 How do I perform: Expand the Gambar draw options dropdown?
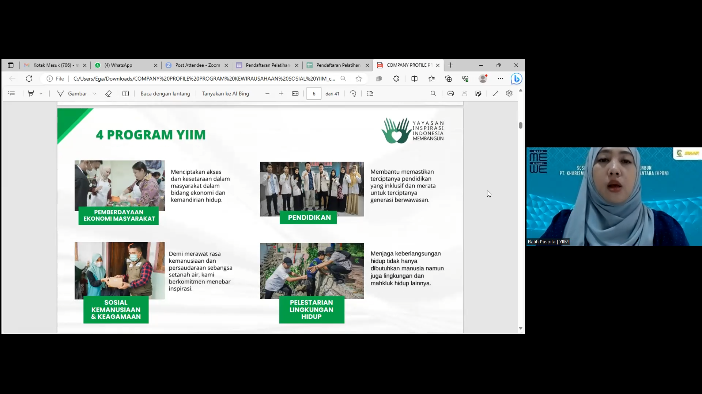coord(95,94)
